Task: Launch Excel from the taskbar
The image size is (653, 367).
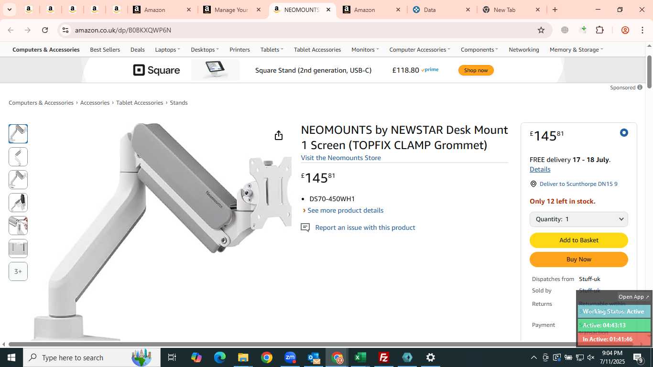Action: 360,357
